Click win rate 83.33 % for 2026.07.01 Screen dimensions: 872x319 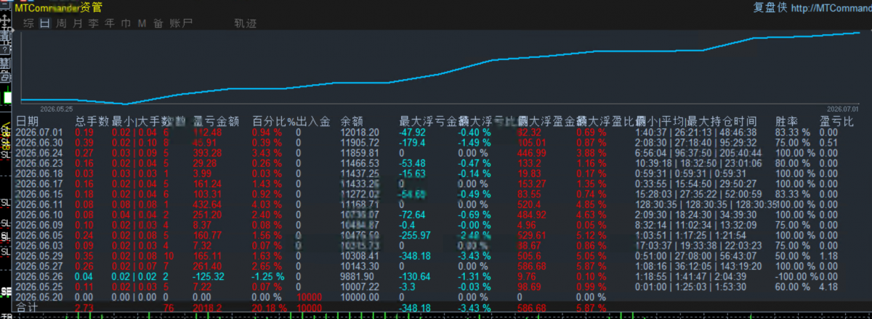793,133
